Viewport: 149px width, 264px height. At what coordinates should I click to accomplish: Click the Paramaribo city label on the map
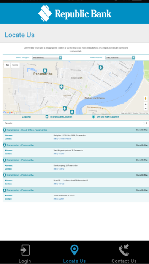[43, 74]
